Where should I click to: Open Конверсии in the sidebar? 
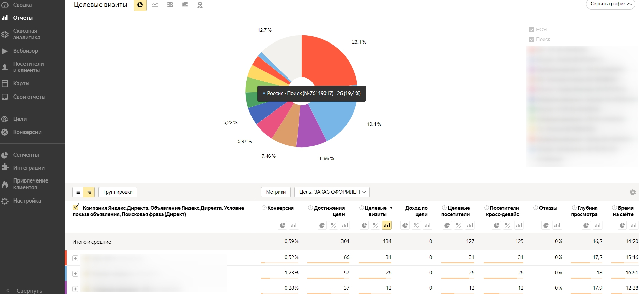27,132
